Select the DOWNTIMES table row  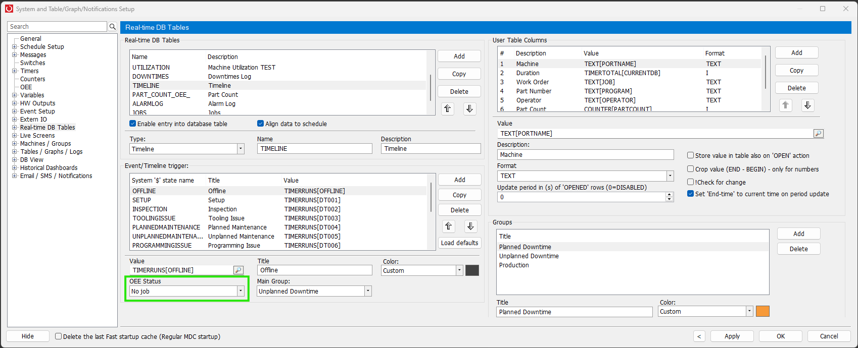(x=278, y=77)
